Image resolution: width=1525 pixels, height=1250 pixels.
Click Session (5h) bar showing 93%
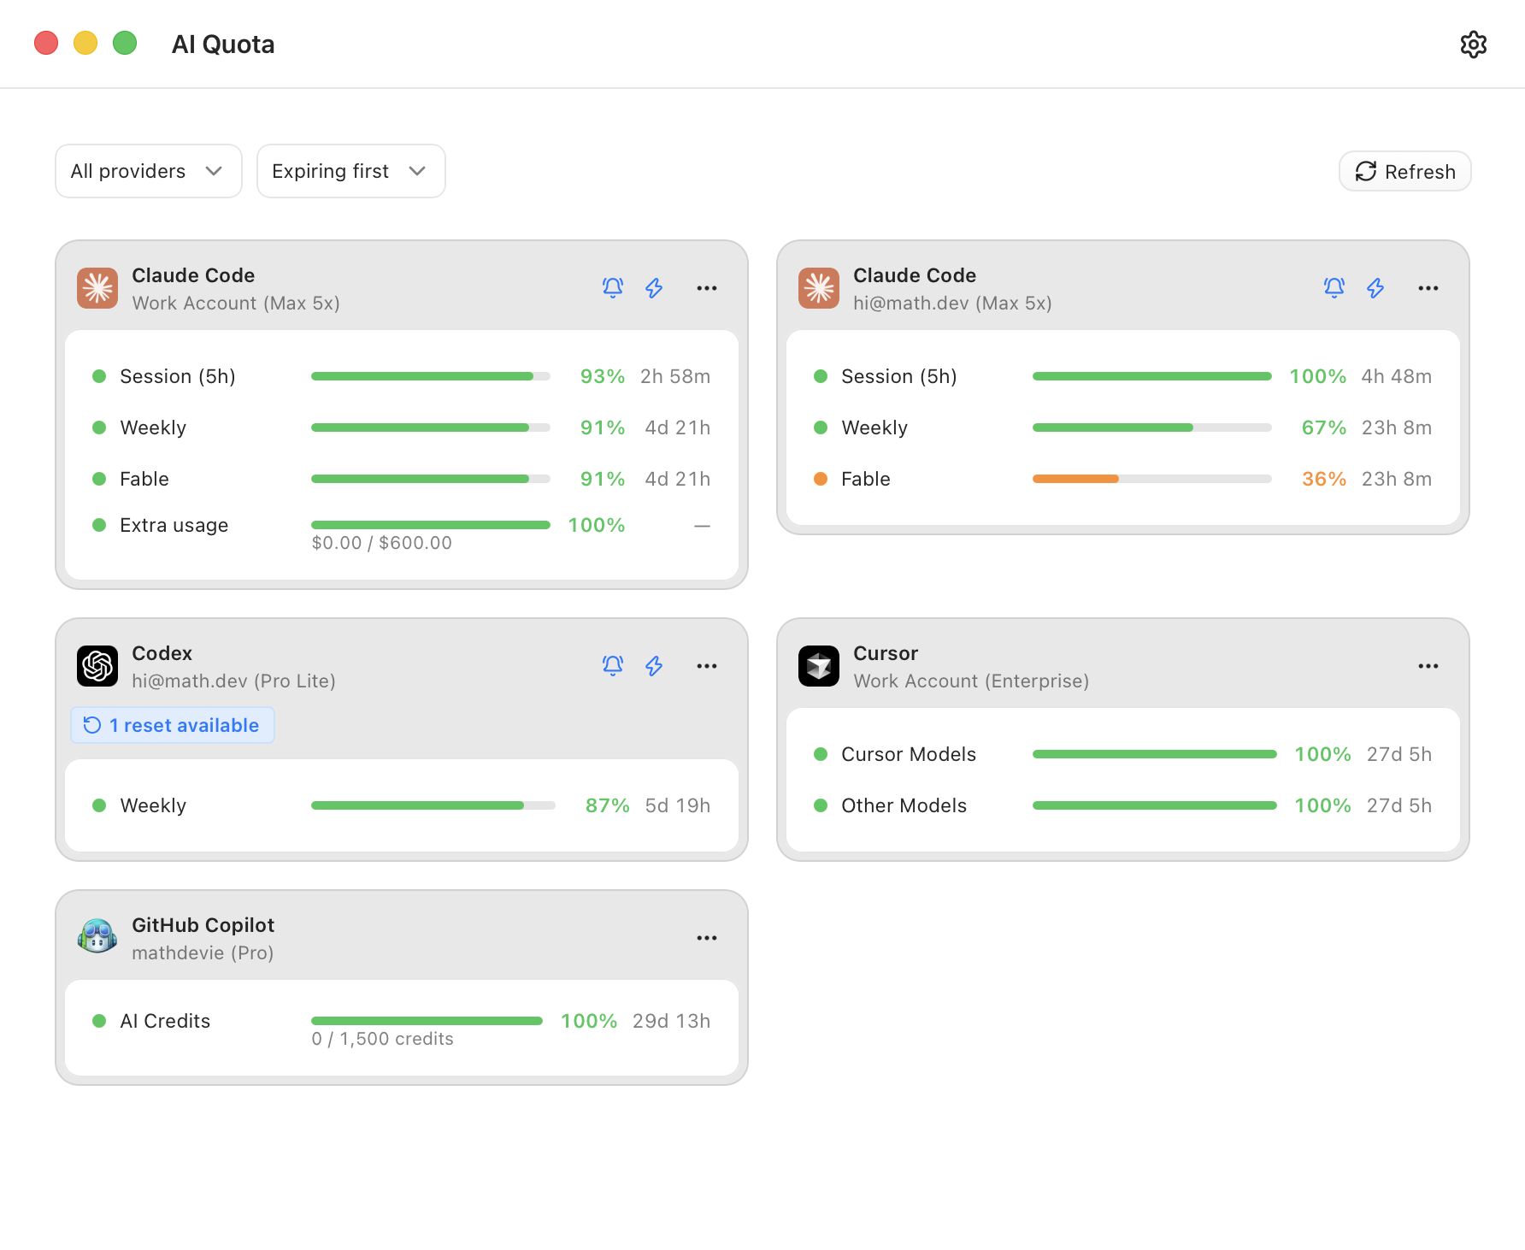pyautogui.click(x=431, y=376)
